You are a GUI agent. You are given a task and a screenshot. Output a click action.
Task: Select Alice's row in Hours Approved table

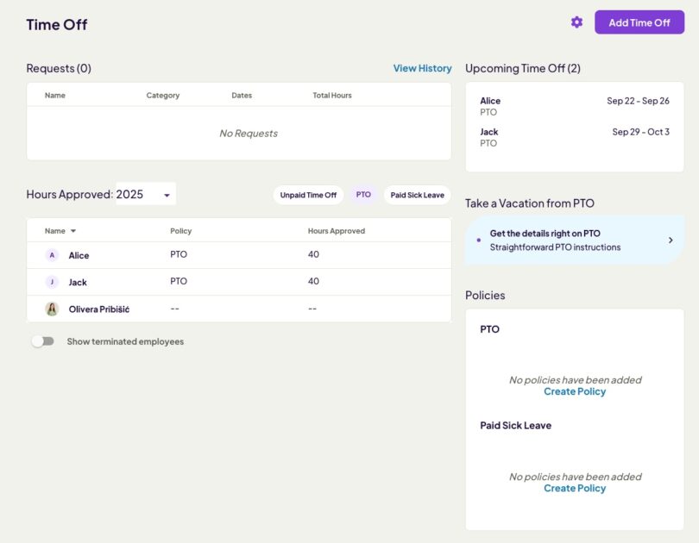(x=238, y=255)
